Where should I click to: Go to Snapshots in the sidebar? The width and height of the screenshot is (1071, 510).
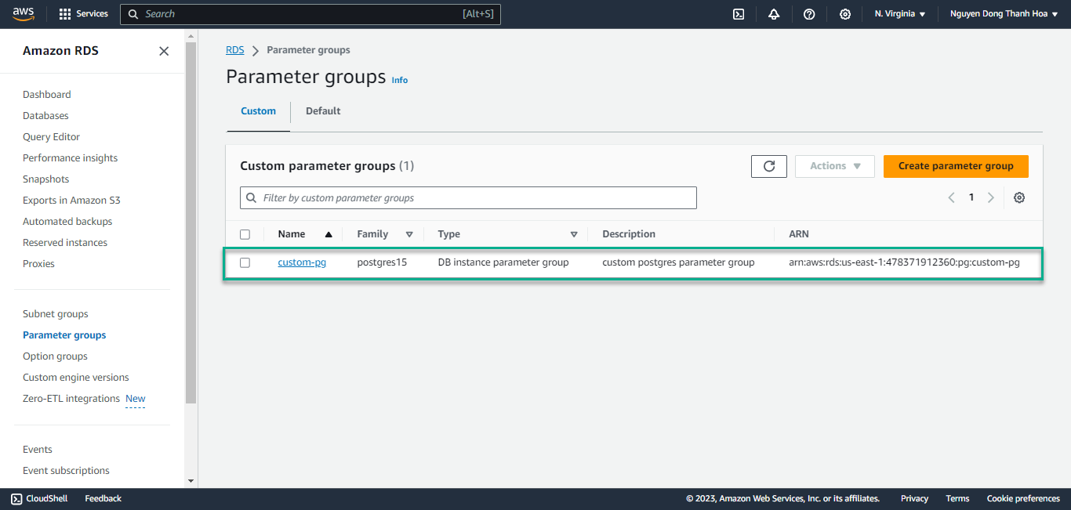coord(45,179)
